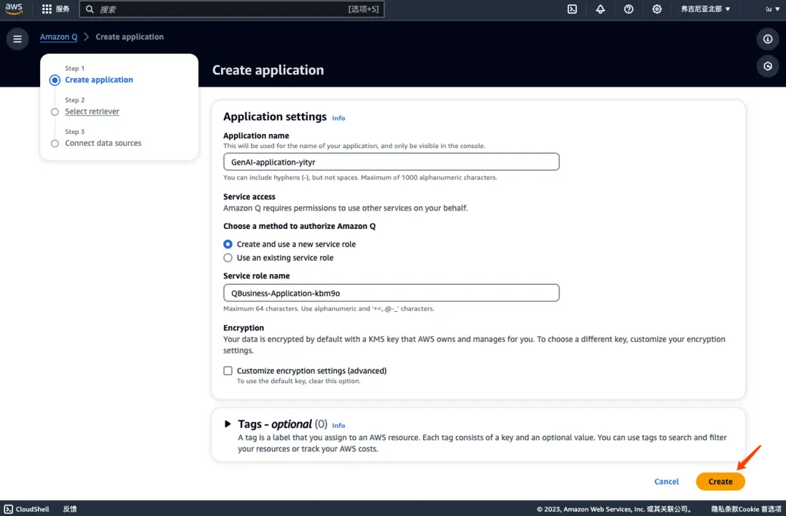
Task: Open the services grid menu
Action: coord(47,9)
